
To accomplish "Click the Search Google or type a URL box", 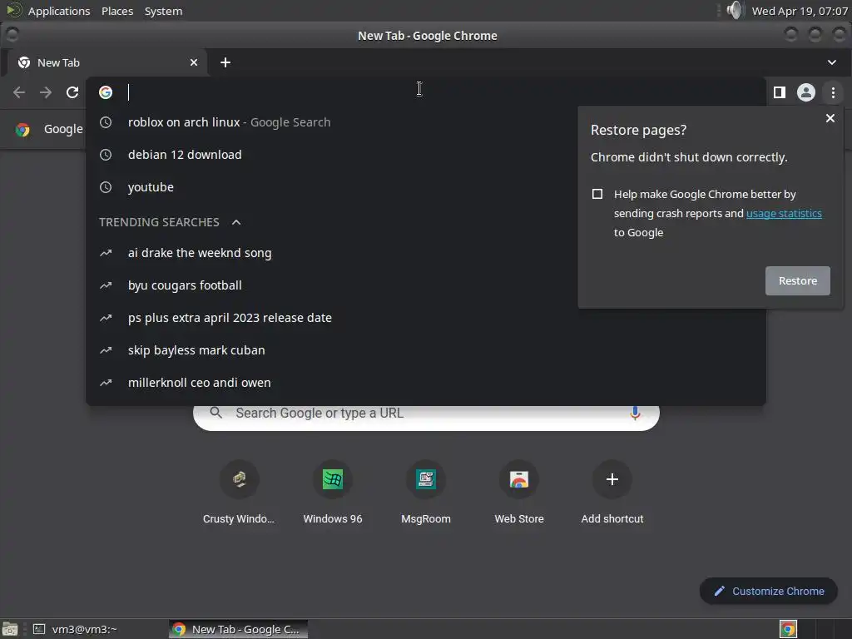I will pos(426,418).
